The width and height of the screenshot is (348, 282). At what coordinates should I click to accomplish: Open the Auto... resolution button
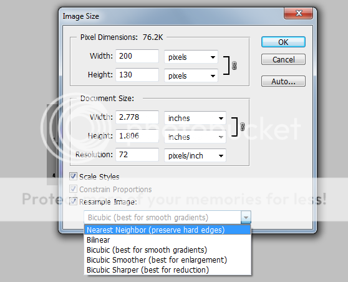pos(283,81)
